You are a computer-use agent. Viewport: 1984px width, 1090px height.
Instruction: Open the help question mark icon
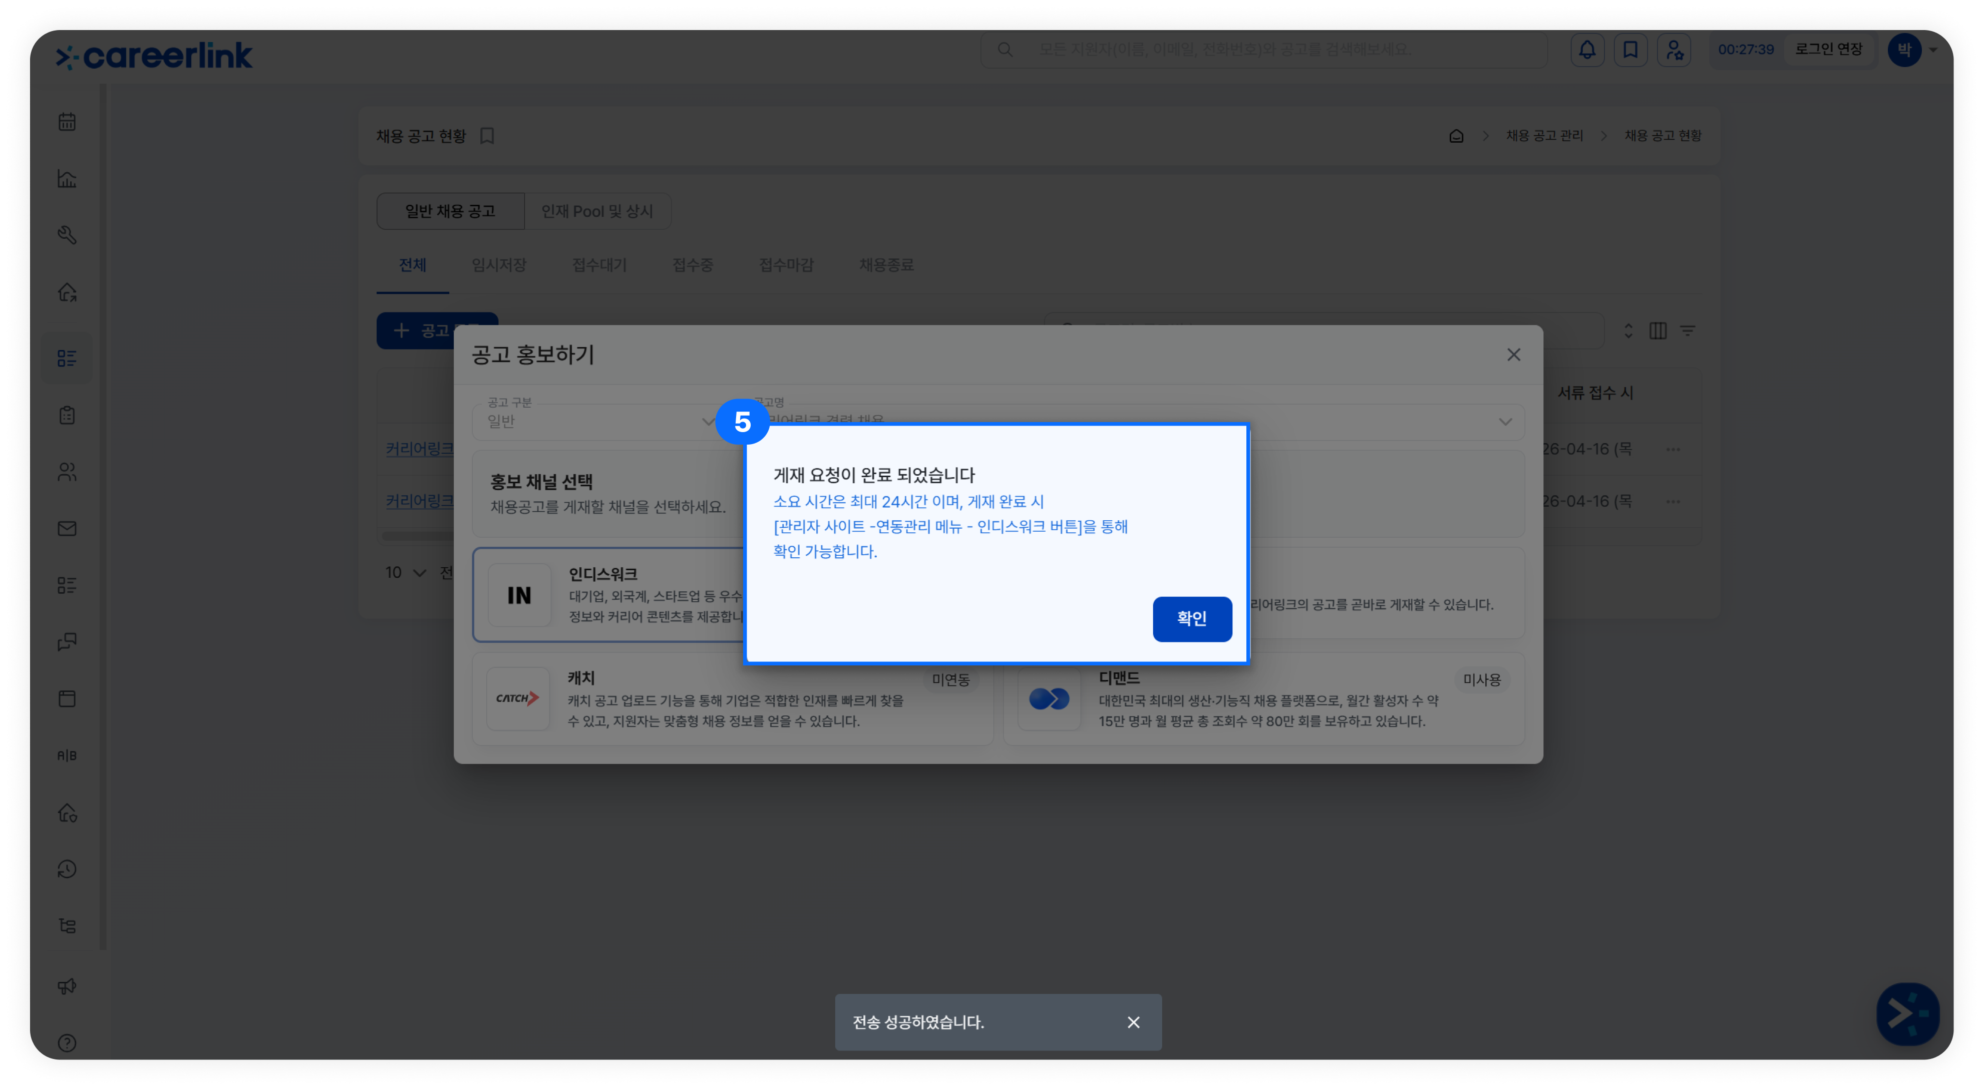(67, 1043)
